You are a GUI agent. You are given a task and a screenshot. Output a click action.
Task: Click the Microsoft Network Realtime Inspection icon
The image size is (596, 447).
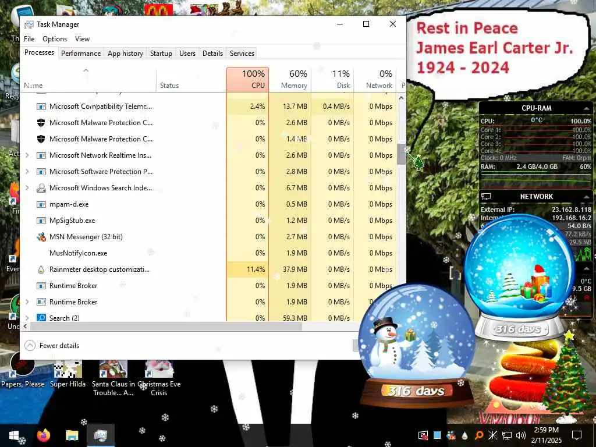pos(41,155)
